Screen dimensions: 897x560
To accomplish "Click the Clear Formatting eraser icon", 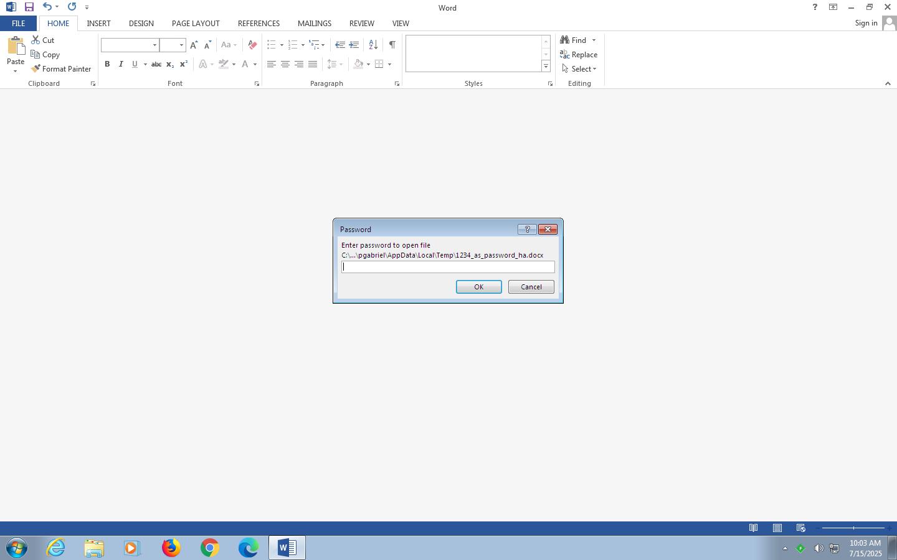I will [252, 45].
